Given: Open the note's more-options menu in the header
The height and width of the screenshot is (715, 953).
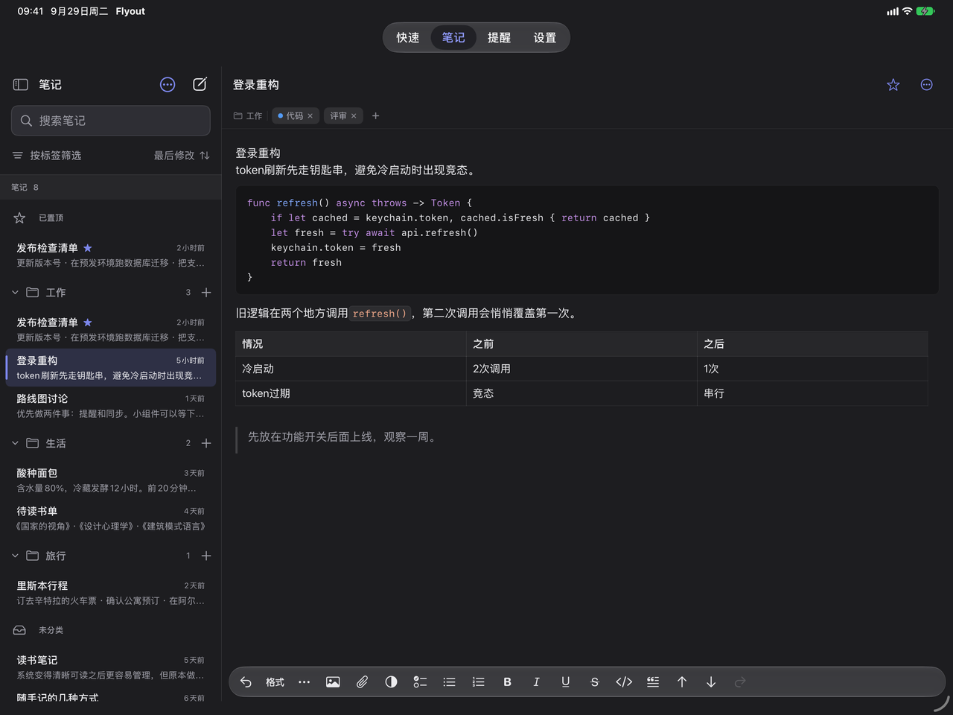Looking at the screenshot, I should coord(926,85).
